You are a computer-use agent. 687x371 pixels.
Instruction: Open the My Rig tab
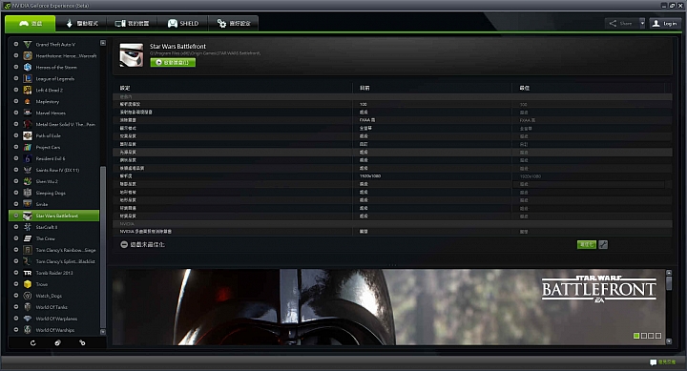click(x=133, y=24)
